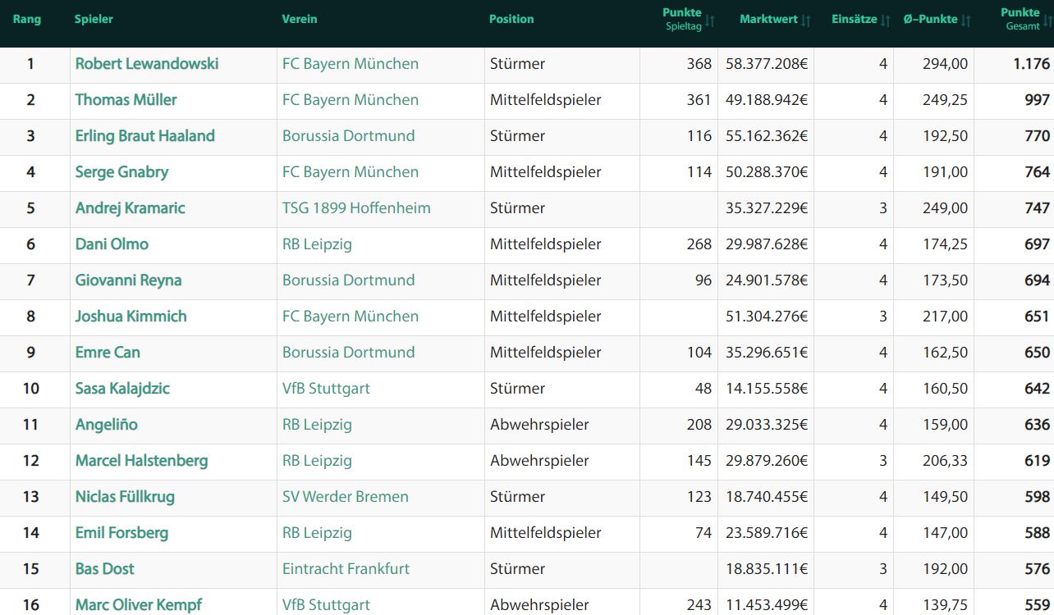Open Joshua Kimmich's player profile

(x=131, y=317)
